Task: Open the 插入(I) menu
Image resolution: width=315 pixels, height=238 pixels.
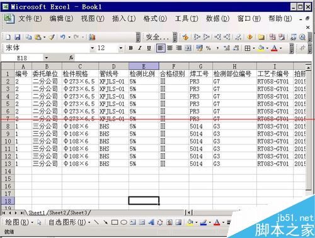Action: pos(123,19)
